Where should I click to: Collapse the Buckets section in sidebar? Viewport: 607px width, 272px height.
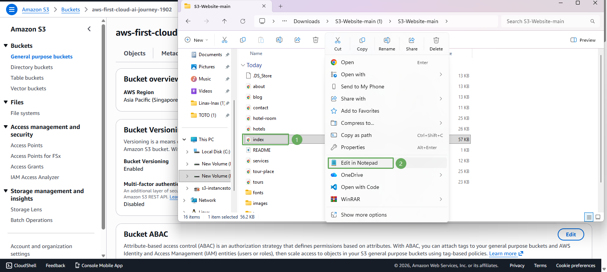click(6, 46)
